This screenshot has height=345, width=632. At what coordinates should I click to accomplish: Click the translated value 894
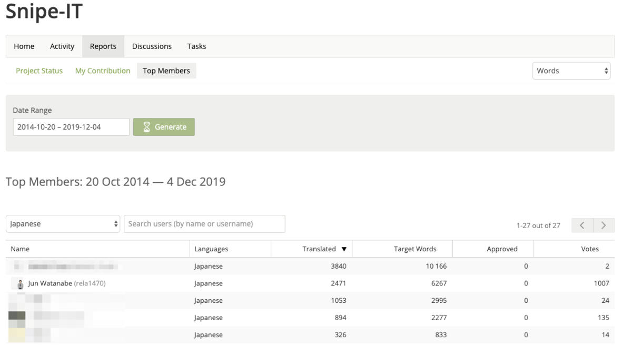tap(340, 318)
